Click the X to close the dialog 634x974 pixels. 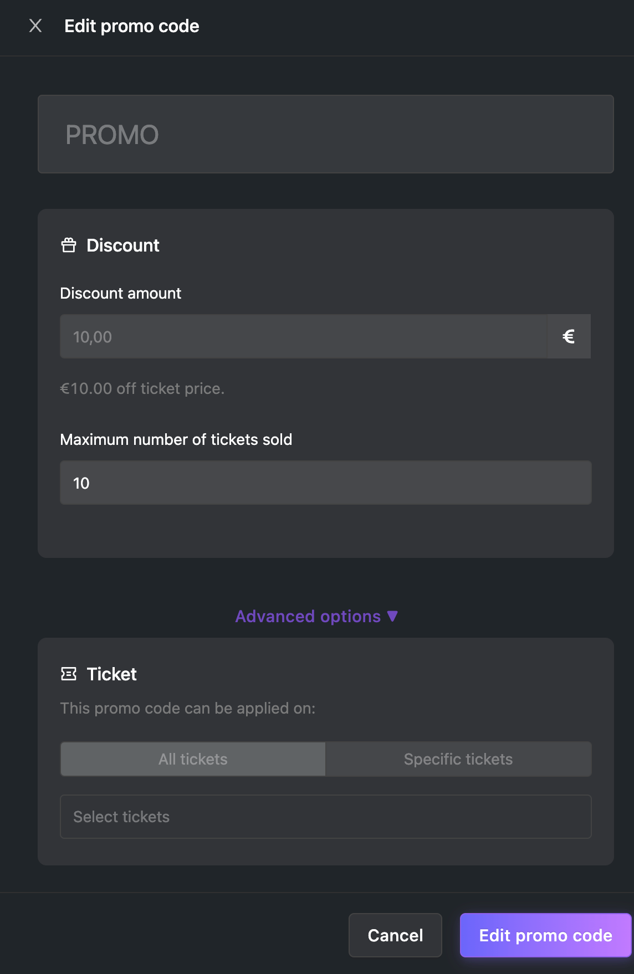click(35, 25)
